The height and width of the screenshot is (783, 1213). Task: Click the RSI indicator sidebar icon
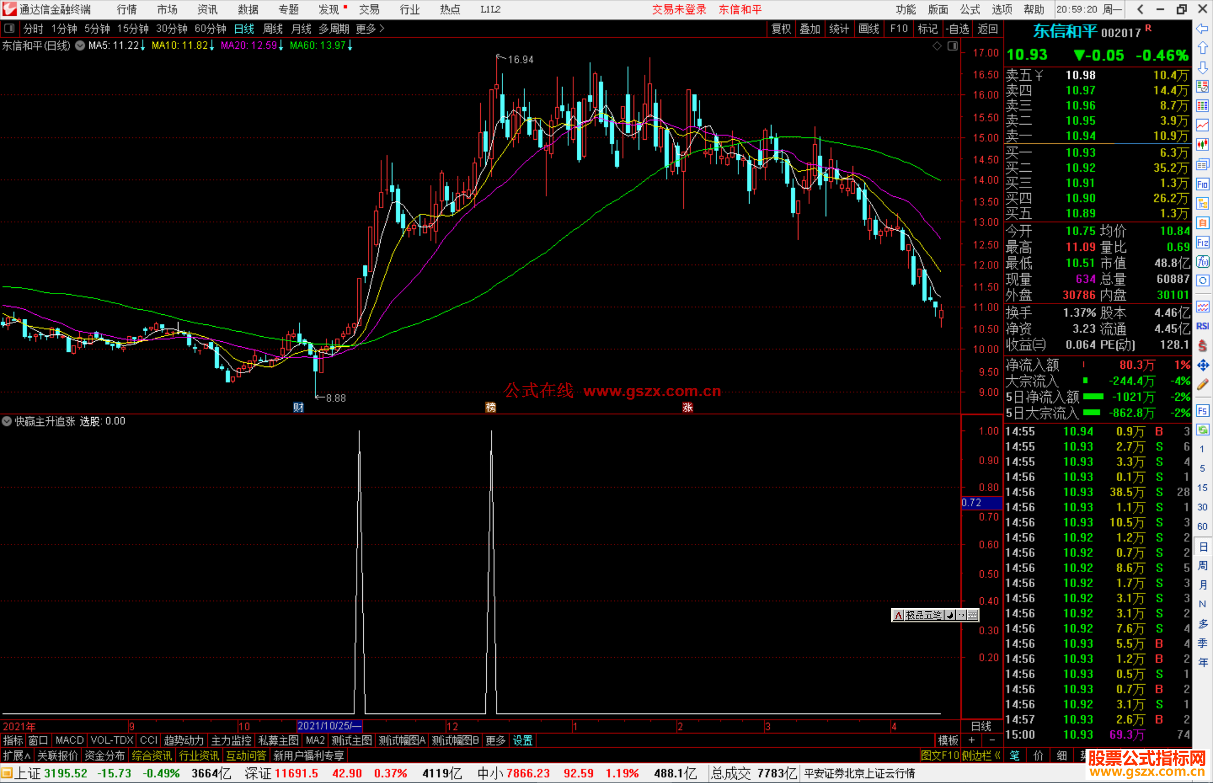[x=1202, y=326]
